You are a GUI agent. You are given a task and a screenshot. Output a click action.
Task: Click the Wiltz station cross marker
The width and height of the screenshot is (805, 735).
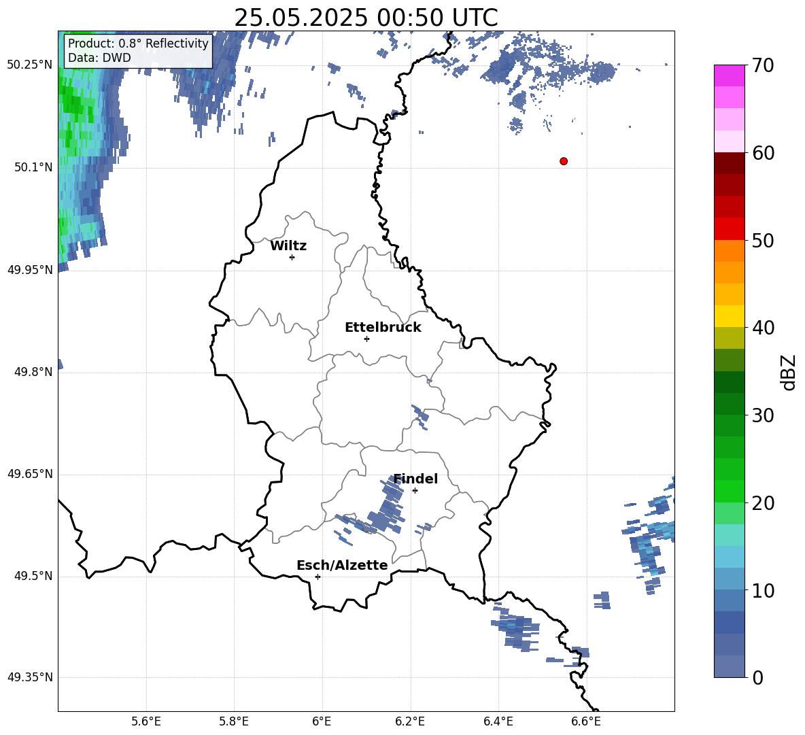point(292,257)
